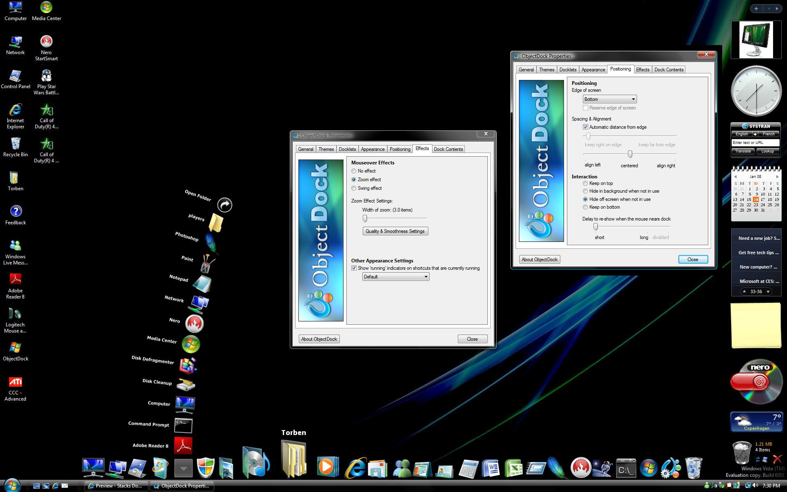Click Quality & Smoothness Settings button
Viewport: 787px width, 492px height.
click(x=395, y=231)
